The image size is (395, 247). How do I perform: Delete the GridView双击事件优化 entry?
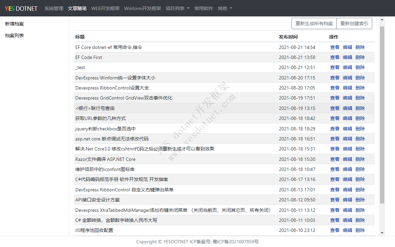[360, 98]
